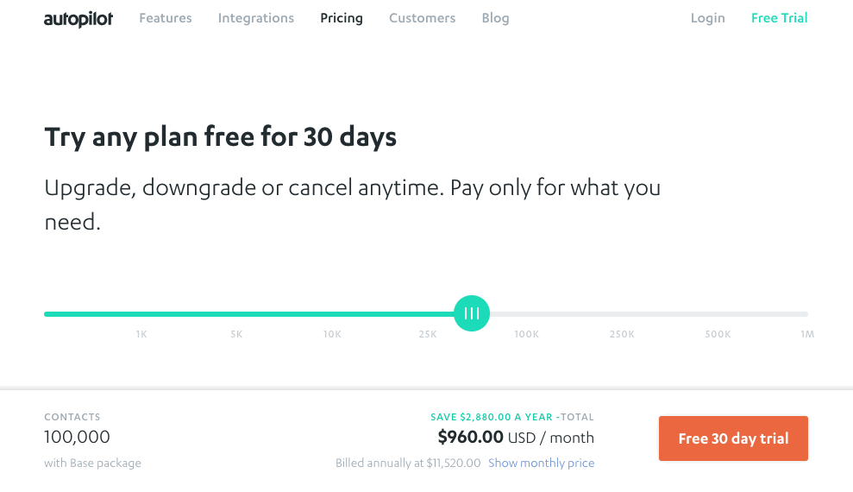Select the Pricing nav item
The height and width of the screenshot is (492, 853).
pyautogui.click(x=341, y=18)
